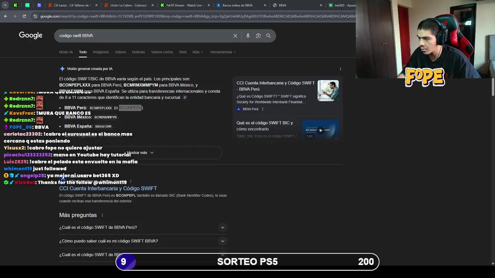Go back in browser history

[5, 16]
